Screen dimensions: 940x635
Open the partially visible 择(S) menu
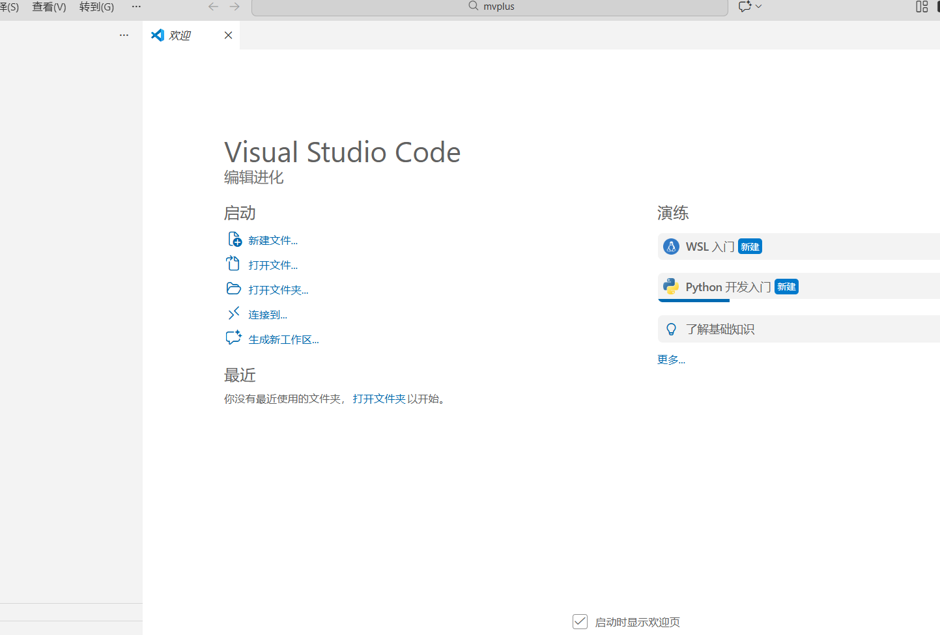9,7
